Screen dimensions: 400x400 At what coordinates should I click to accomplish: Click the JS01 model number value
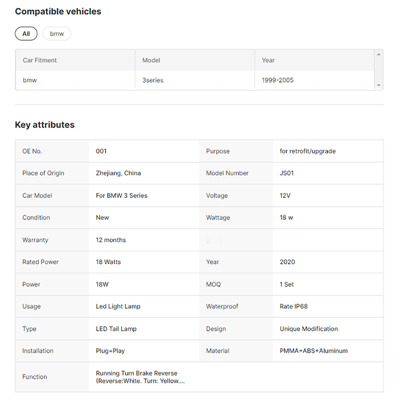tap(287, 173)
